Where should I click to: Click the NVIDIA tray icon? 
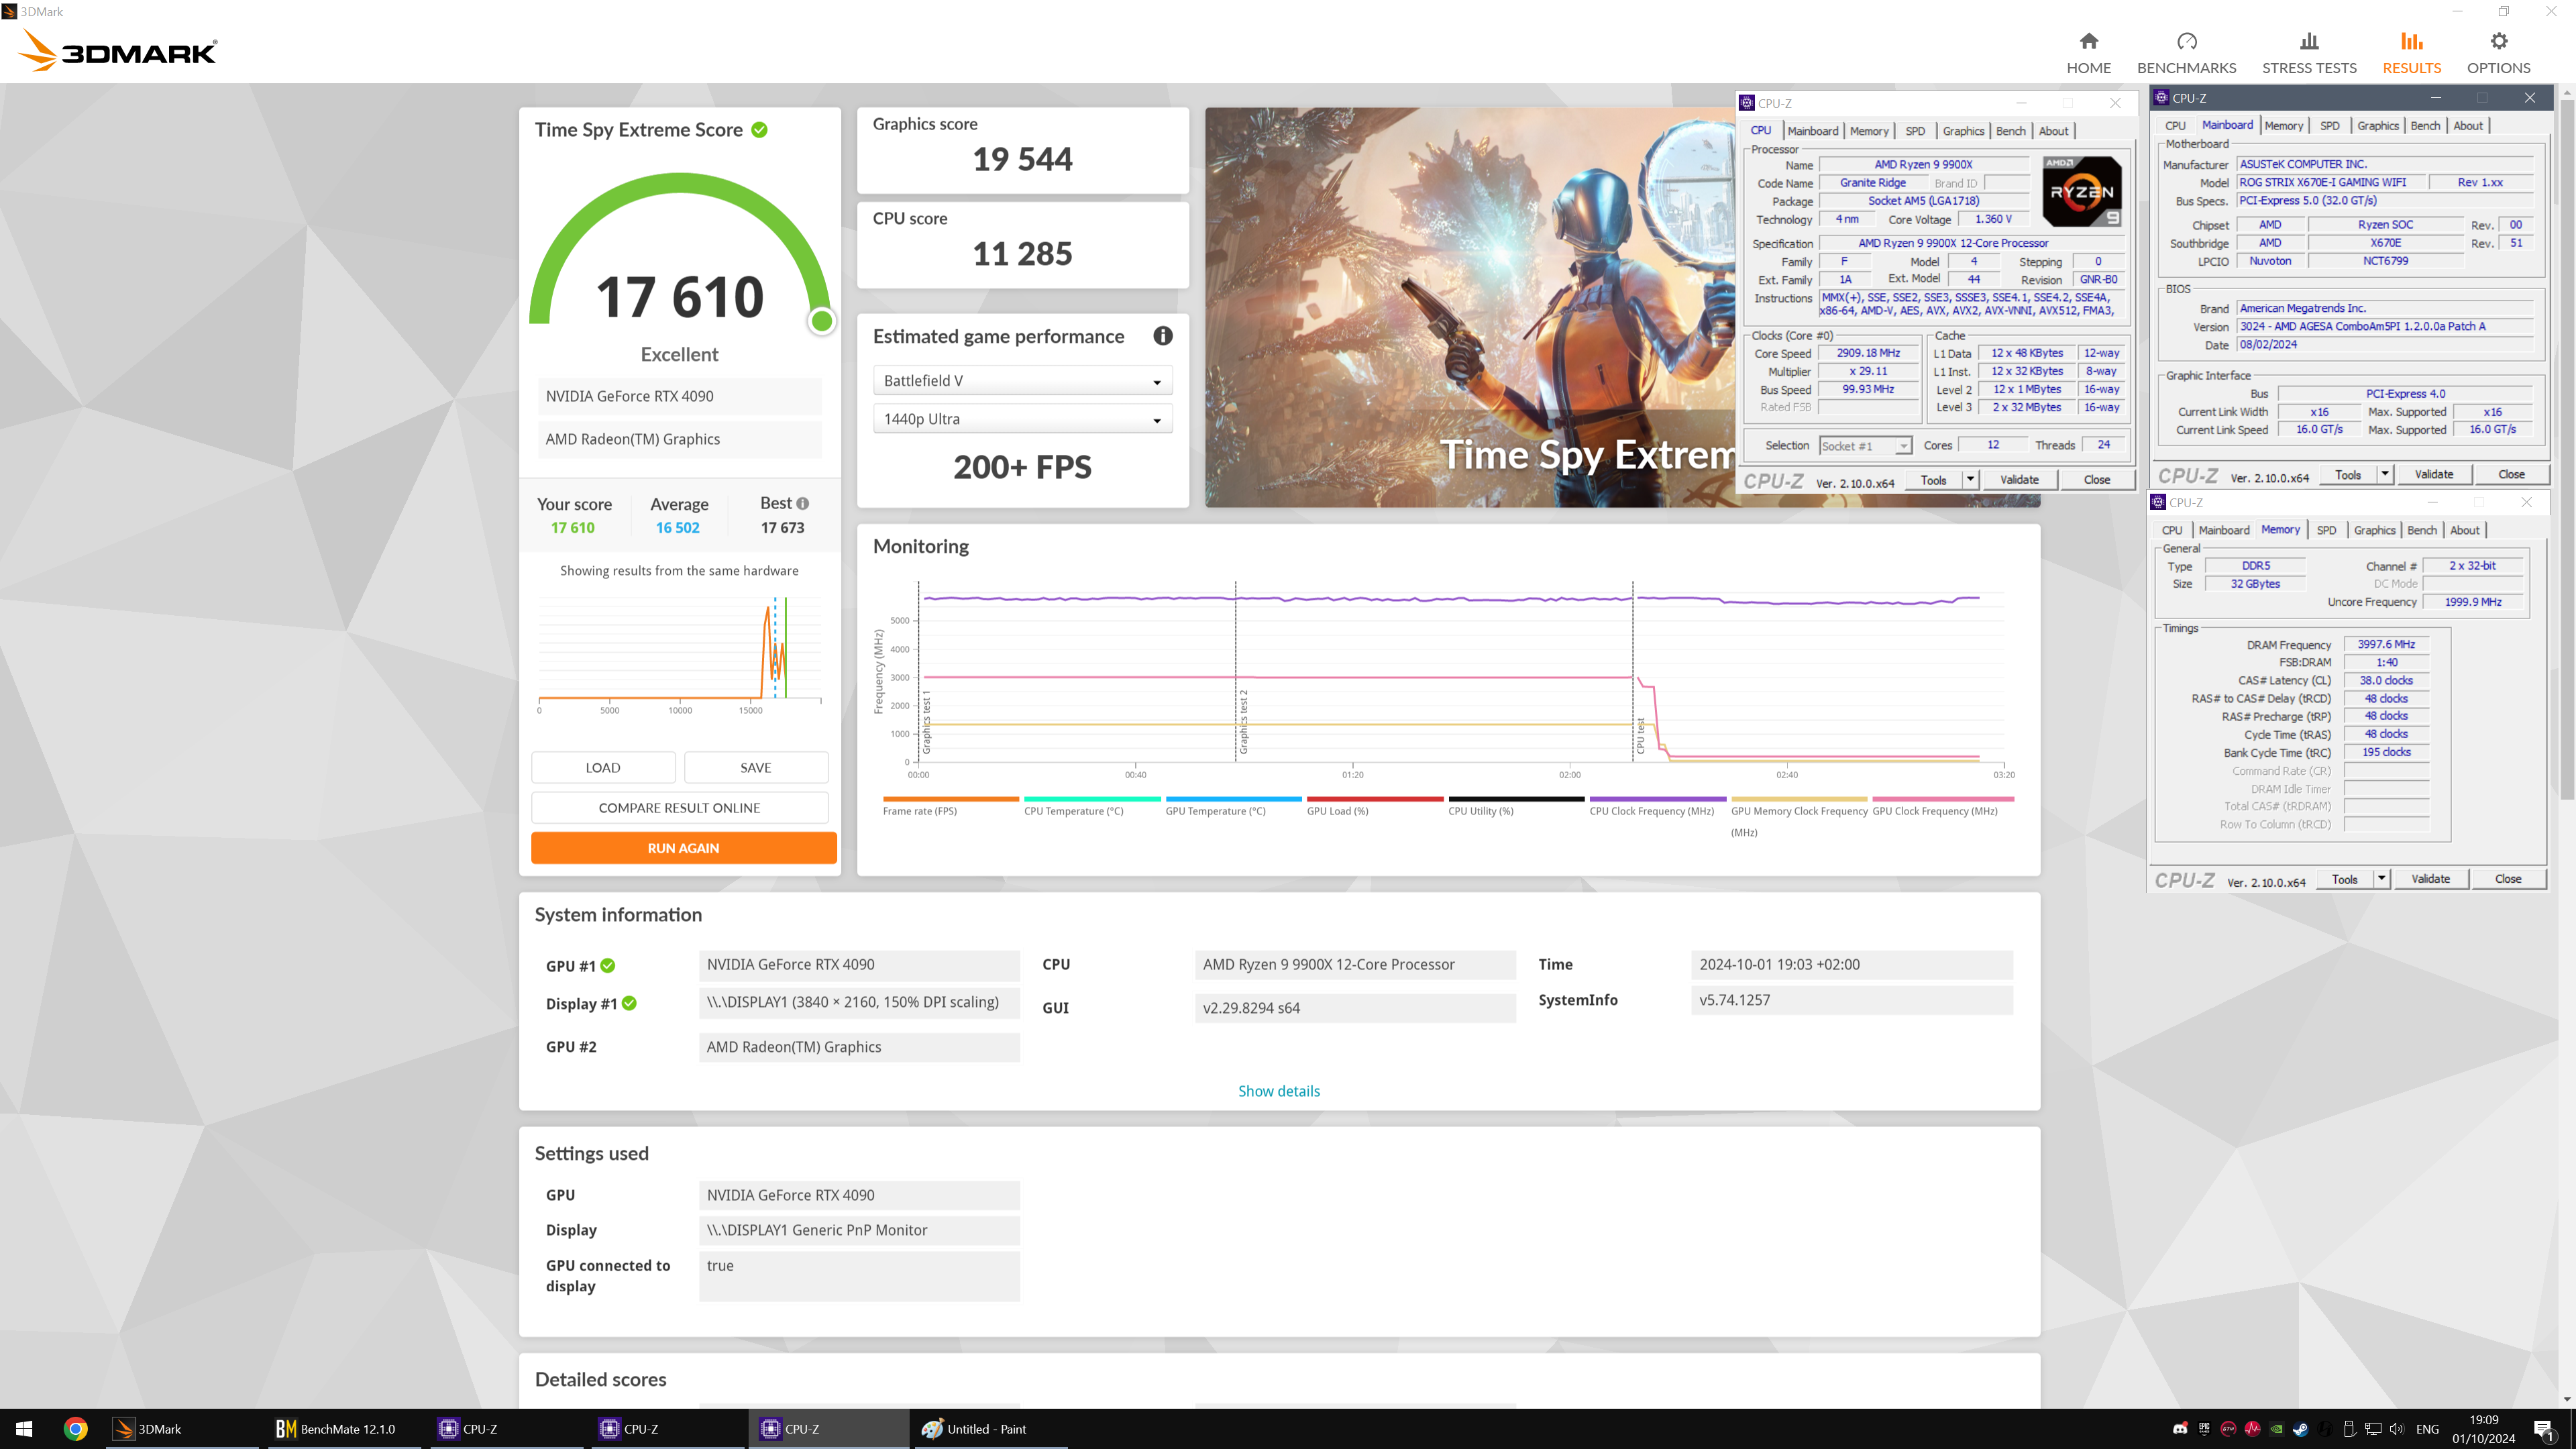[x=2276, y=1428]
